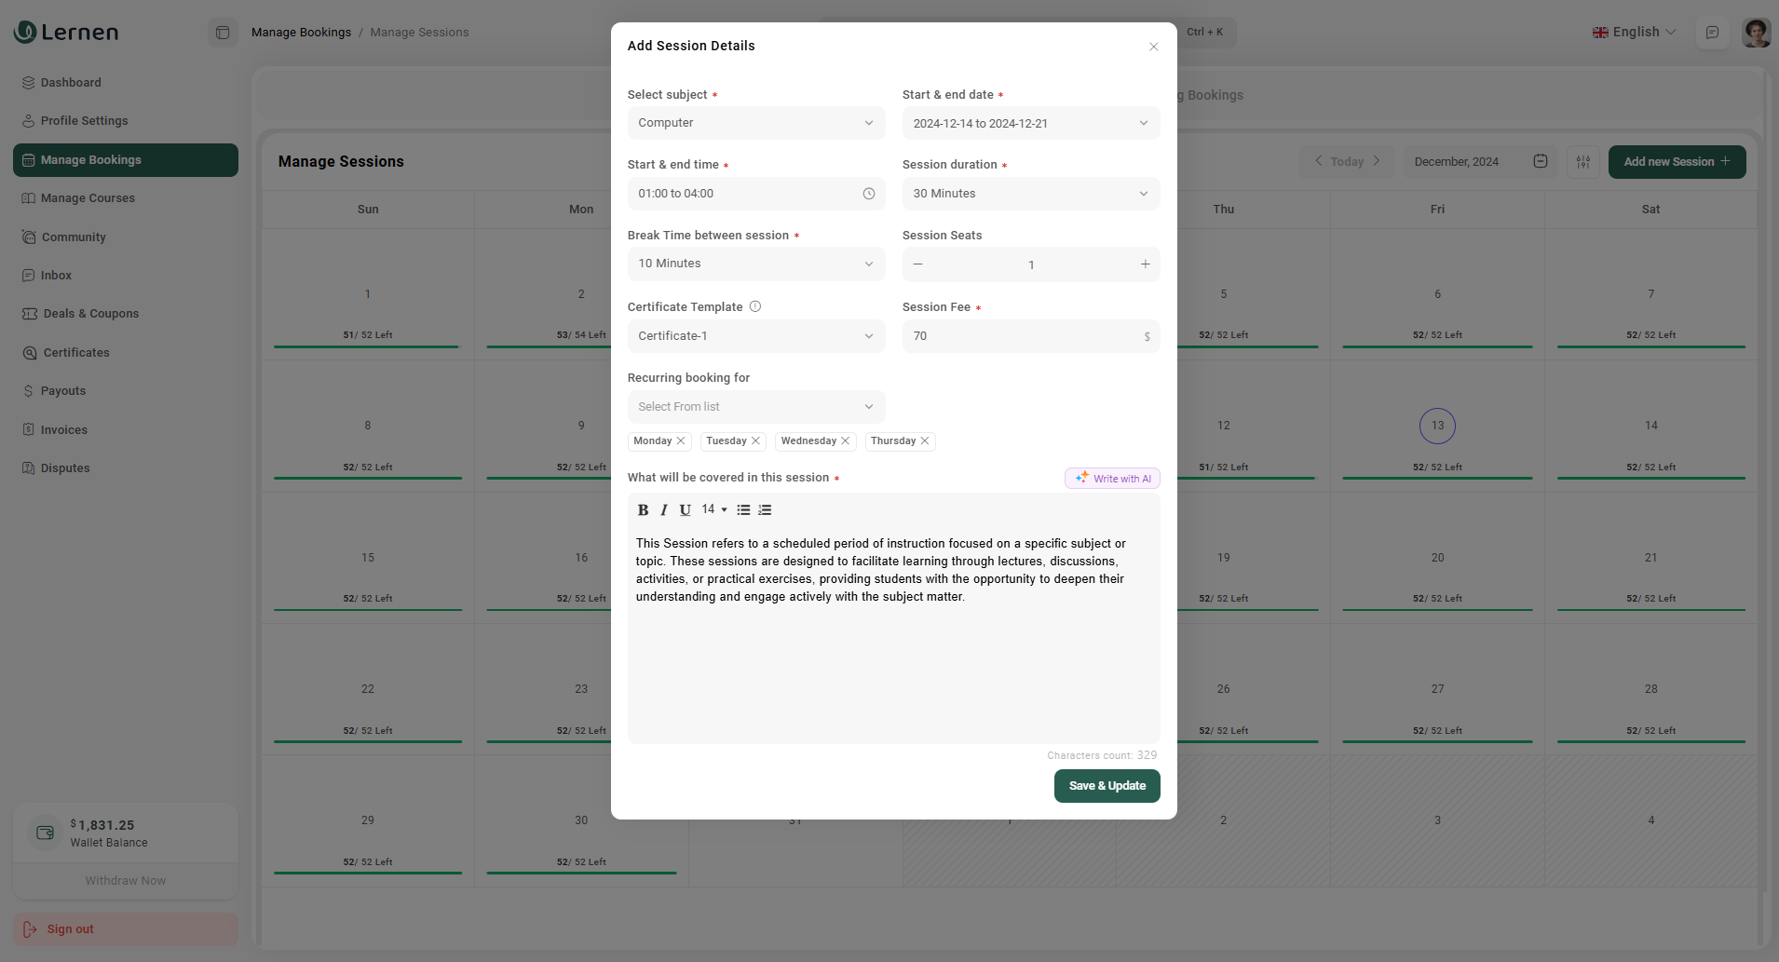
Task: Insert an unordered bullet list
Action: 743,510
